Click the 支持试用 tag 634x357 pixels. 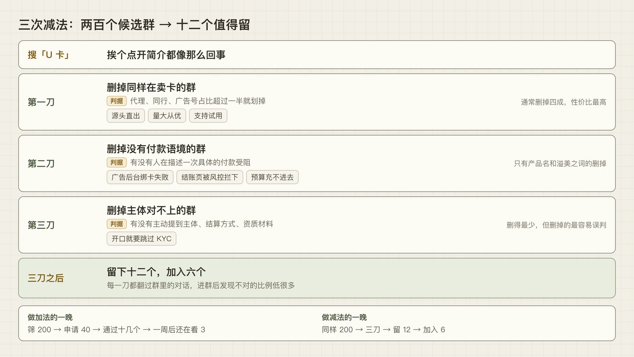pos(208,116)
